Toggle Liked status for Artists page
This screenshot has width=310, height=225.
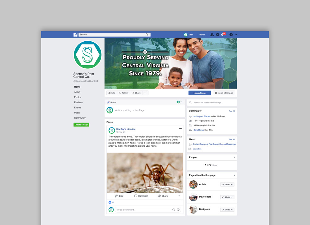point(227,185)
